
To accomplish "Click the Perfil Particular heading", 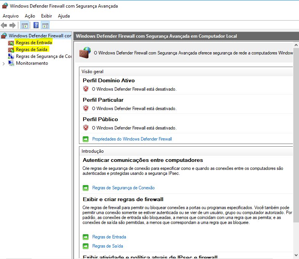I will 103,100.
